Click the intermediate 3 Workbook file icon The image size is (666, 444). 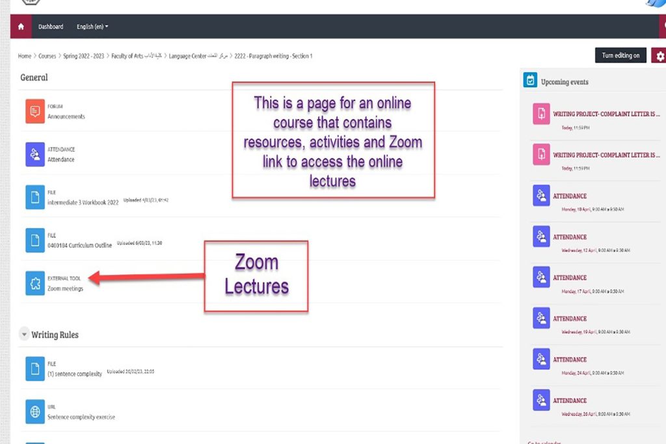pos(35,198)
